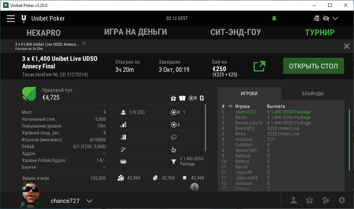Click the average chip stack icon
The width and height of the screenshot is (354, 209).
[x=155, y=178]
